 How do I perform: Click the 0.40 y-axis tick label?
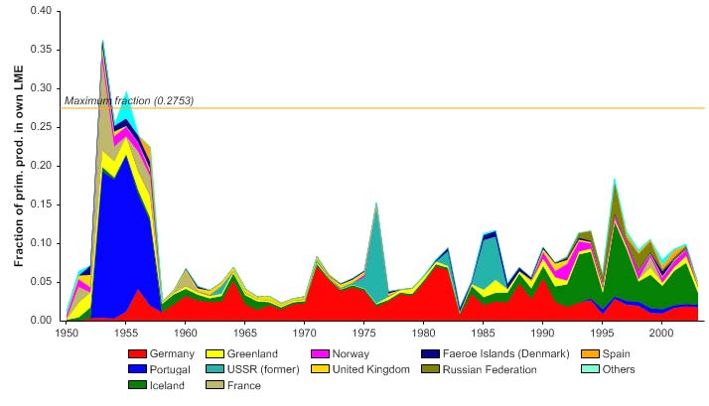38,11
